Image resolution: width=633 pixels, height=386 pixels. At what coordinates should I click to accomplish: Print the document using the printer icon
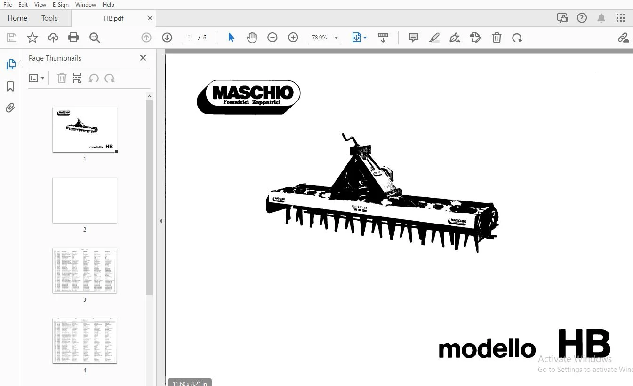coord(73,38)
